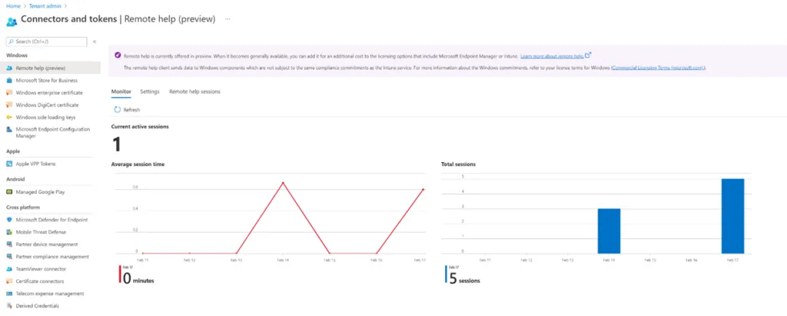The width and height of the screenshot is (787, 316).
Task: Click the Tenant admin breadcrumb link
Action: pyautogui.click(x=45, y=6)
